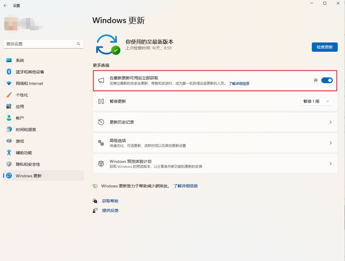
Task: Expand the update history row chevron
Action: coord(331,122)
